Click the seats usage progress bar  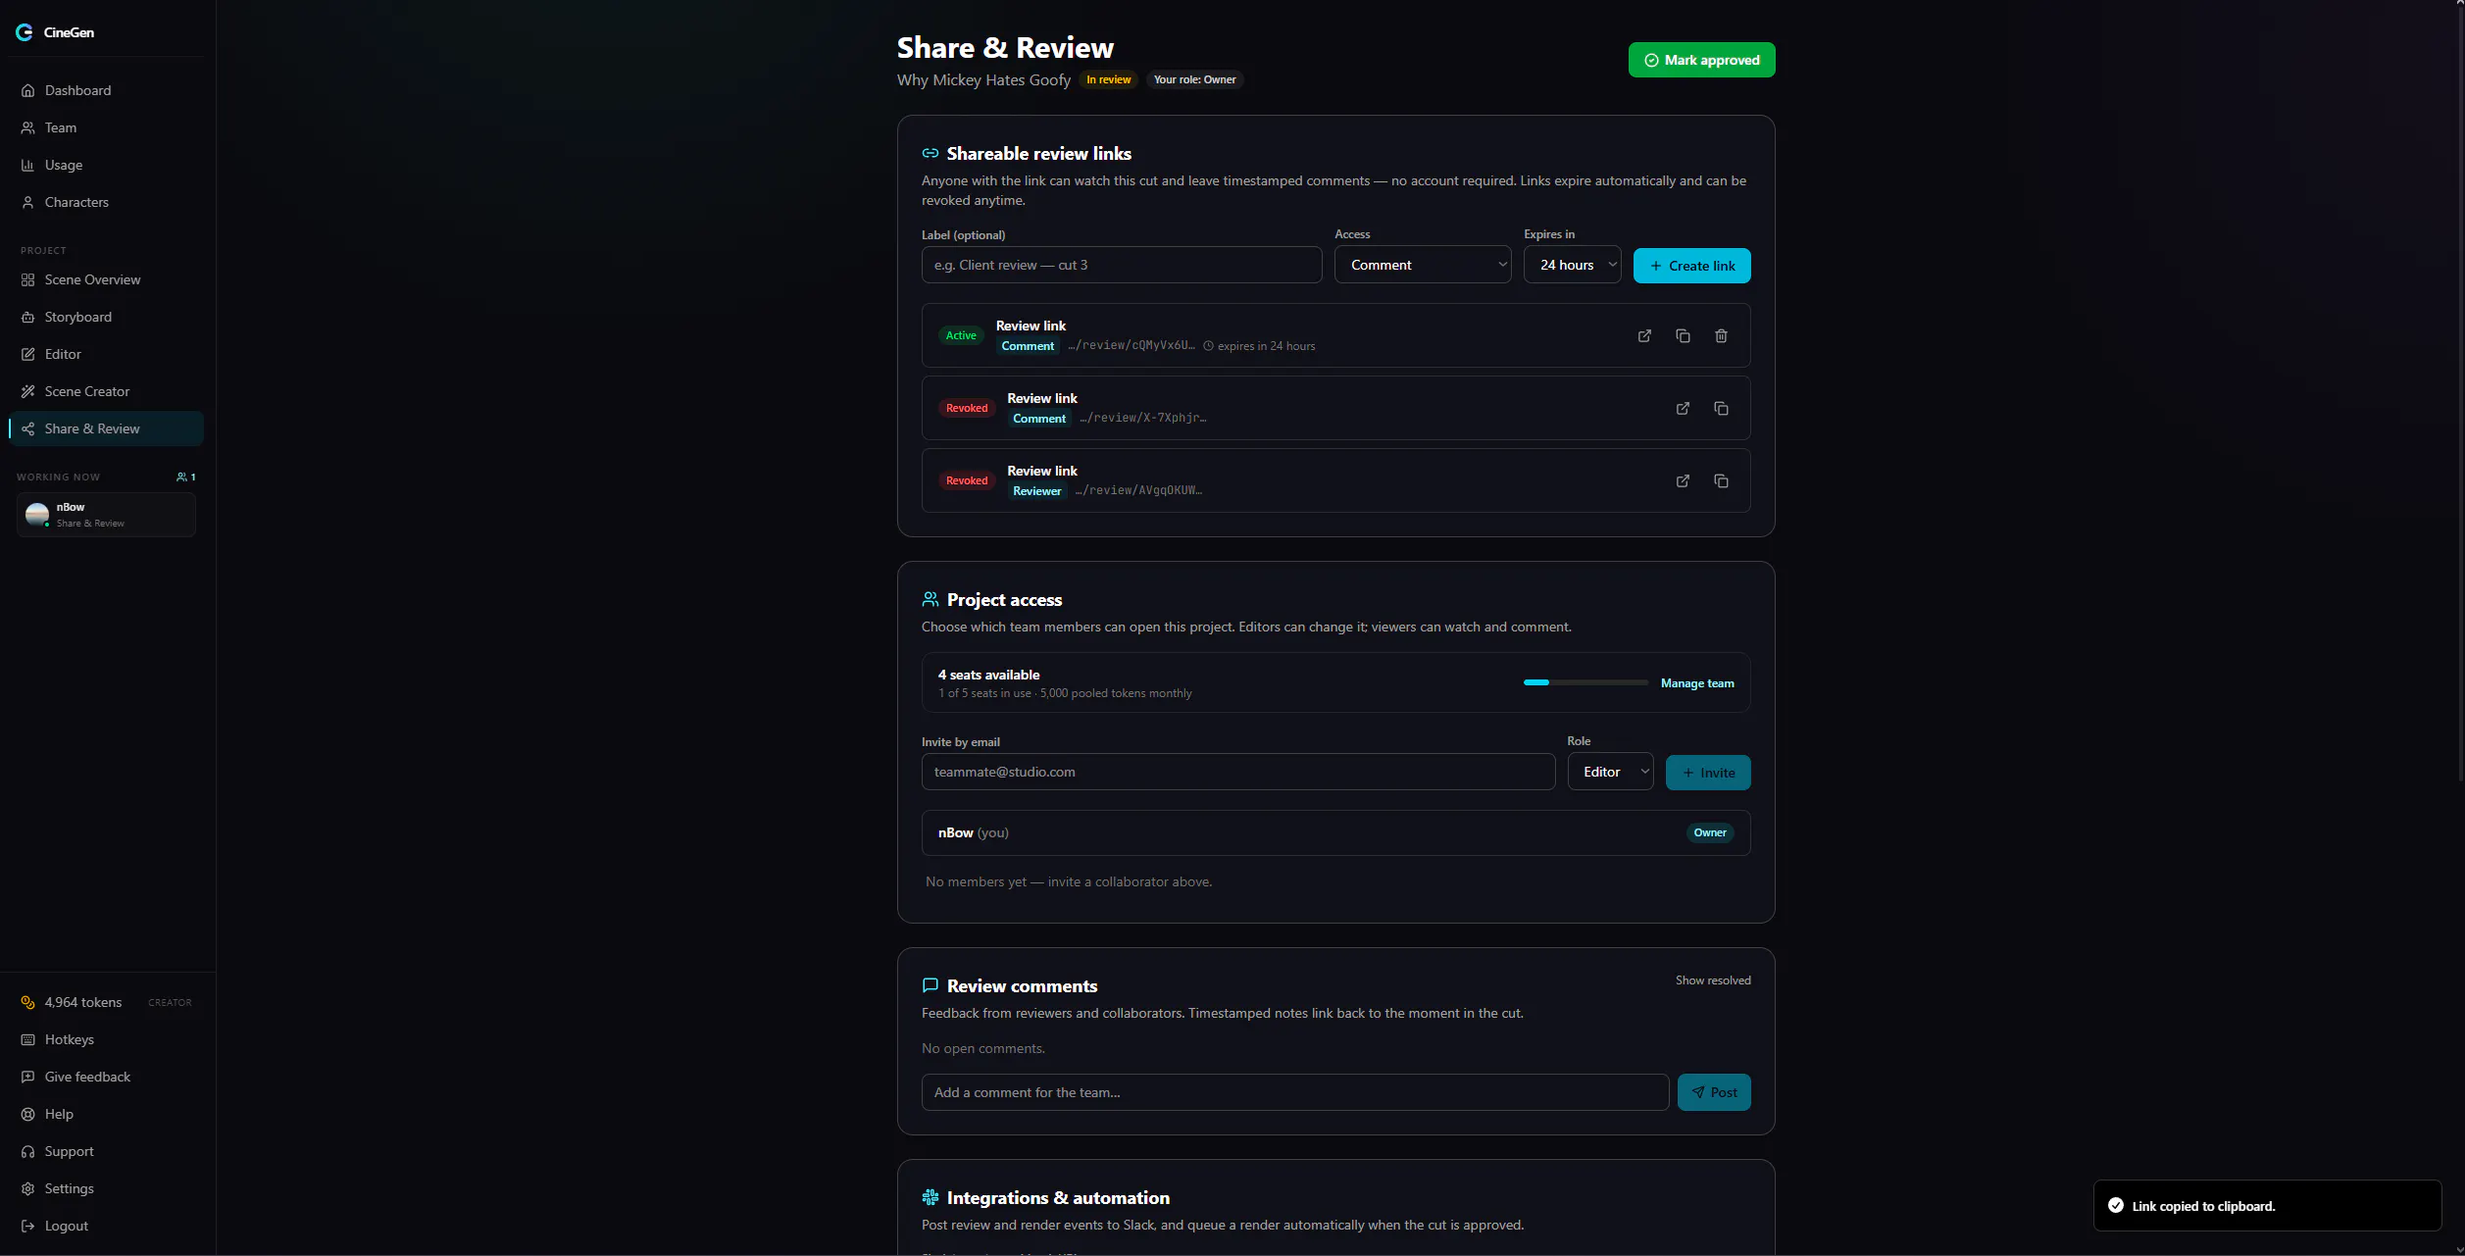1585,682
